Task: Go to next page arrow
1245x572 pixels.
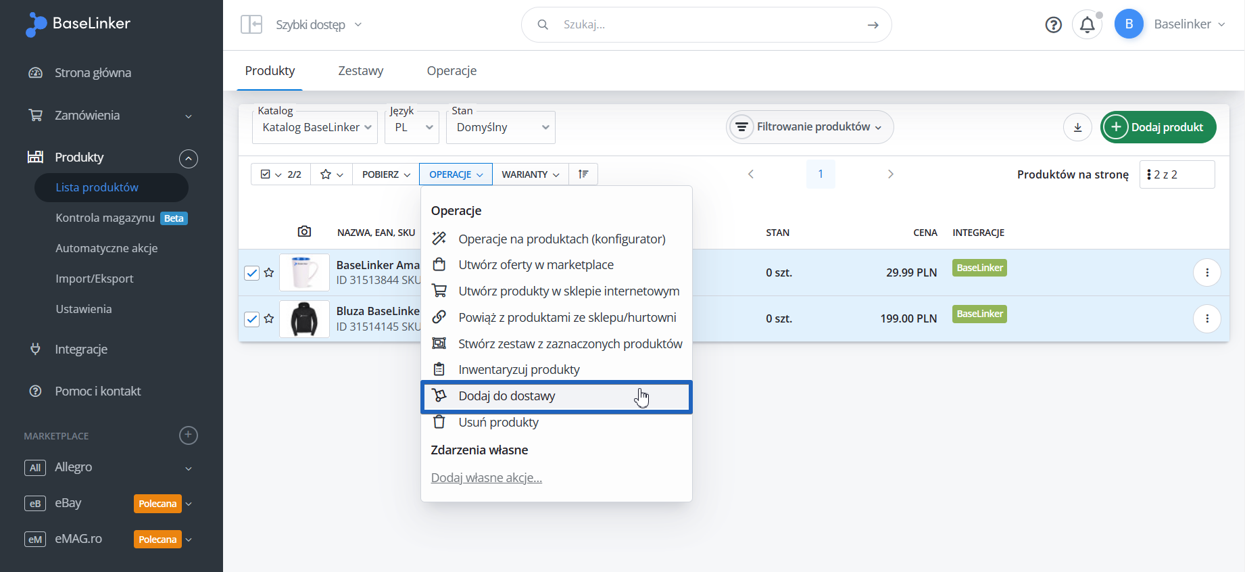Action: pos(891,174)
